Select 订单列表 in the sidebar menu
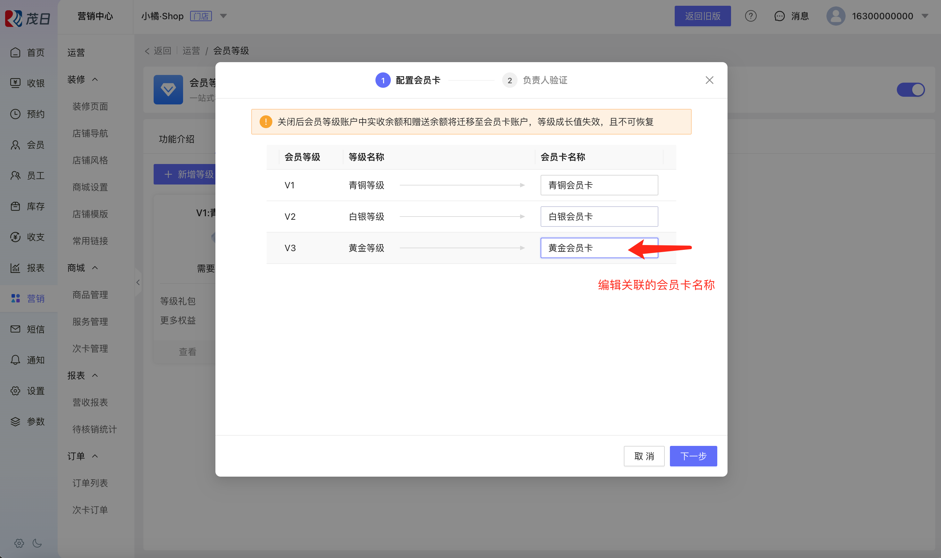 (x=90, y=483)
